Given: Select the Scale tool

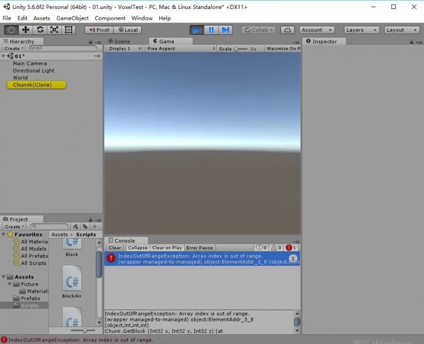Looking at the screenshot, I should click(54, 30).
